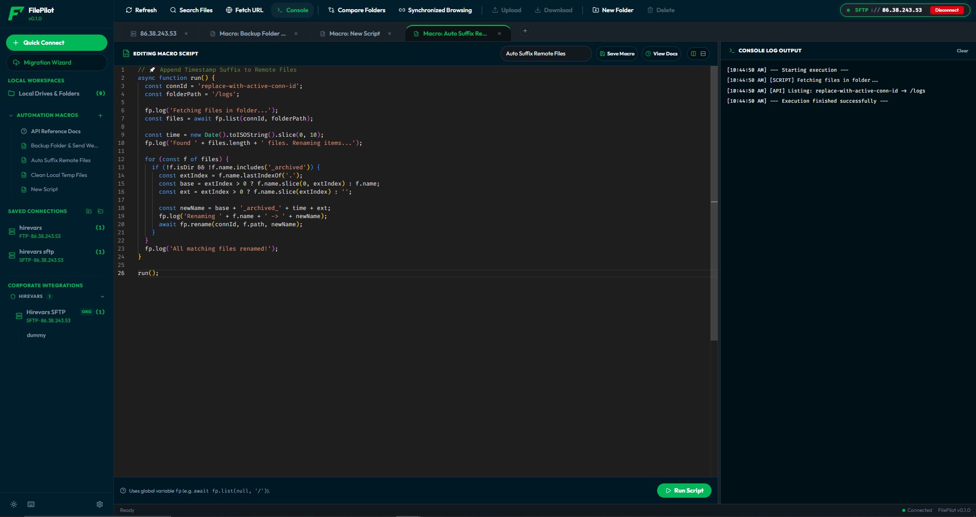Click the export connections icon
976x517 pixels.
pyautogui.click(x=100, y=211)
